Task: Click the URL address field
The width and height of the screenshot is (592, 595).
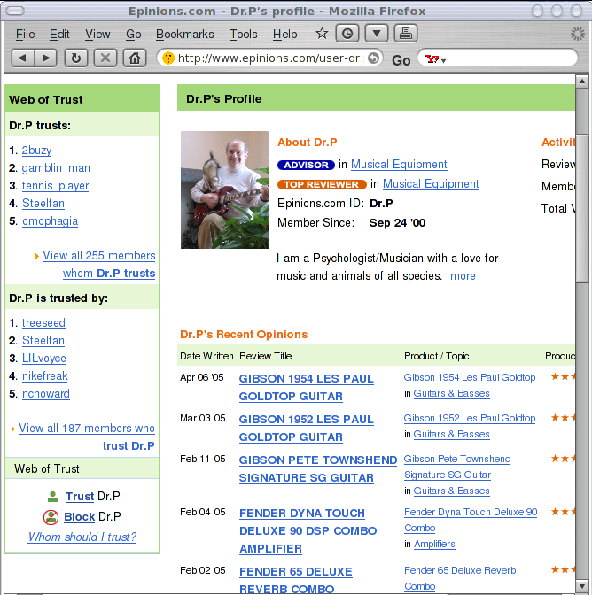Action: click(x=269, y=58)
